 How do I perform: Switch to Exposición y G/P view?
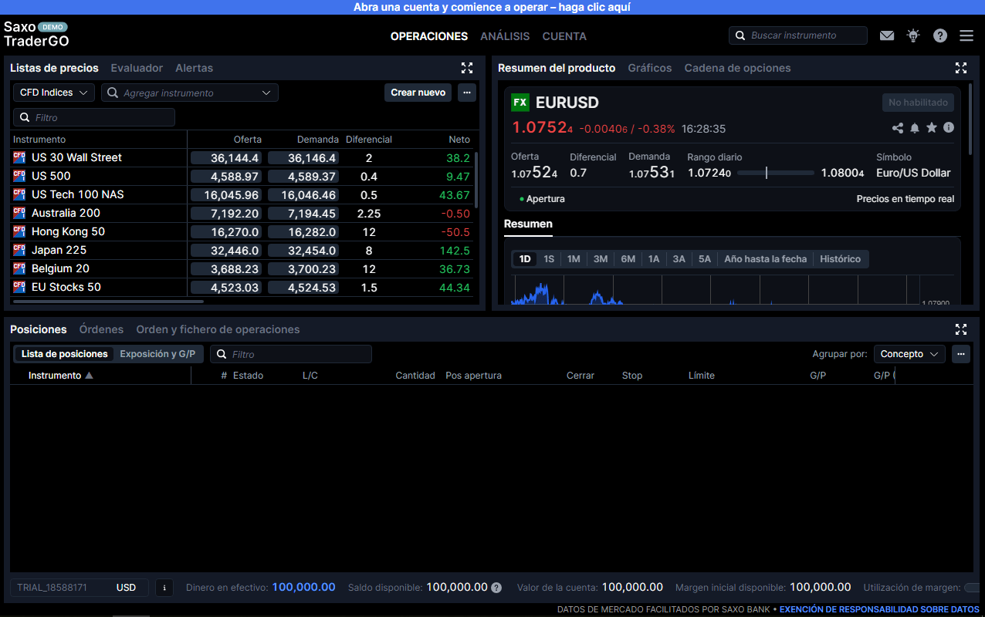point(157,354)
